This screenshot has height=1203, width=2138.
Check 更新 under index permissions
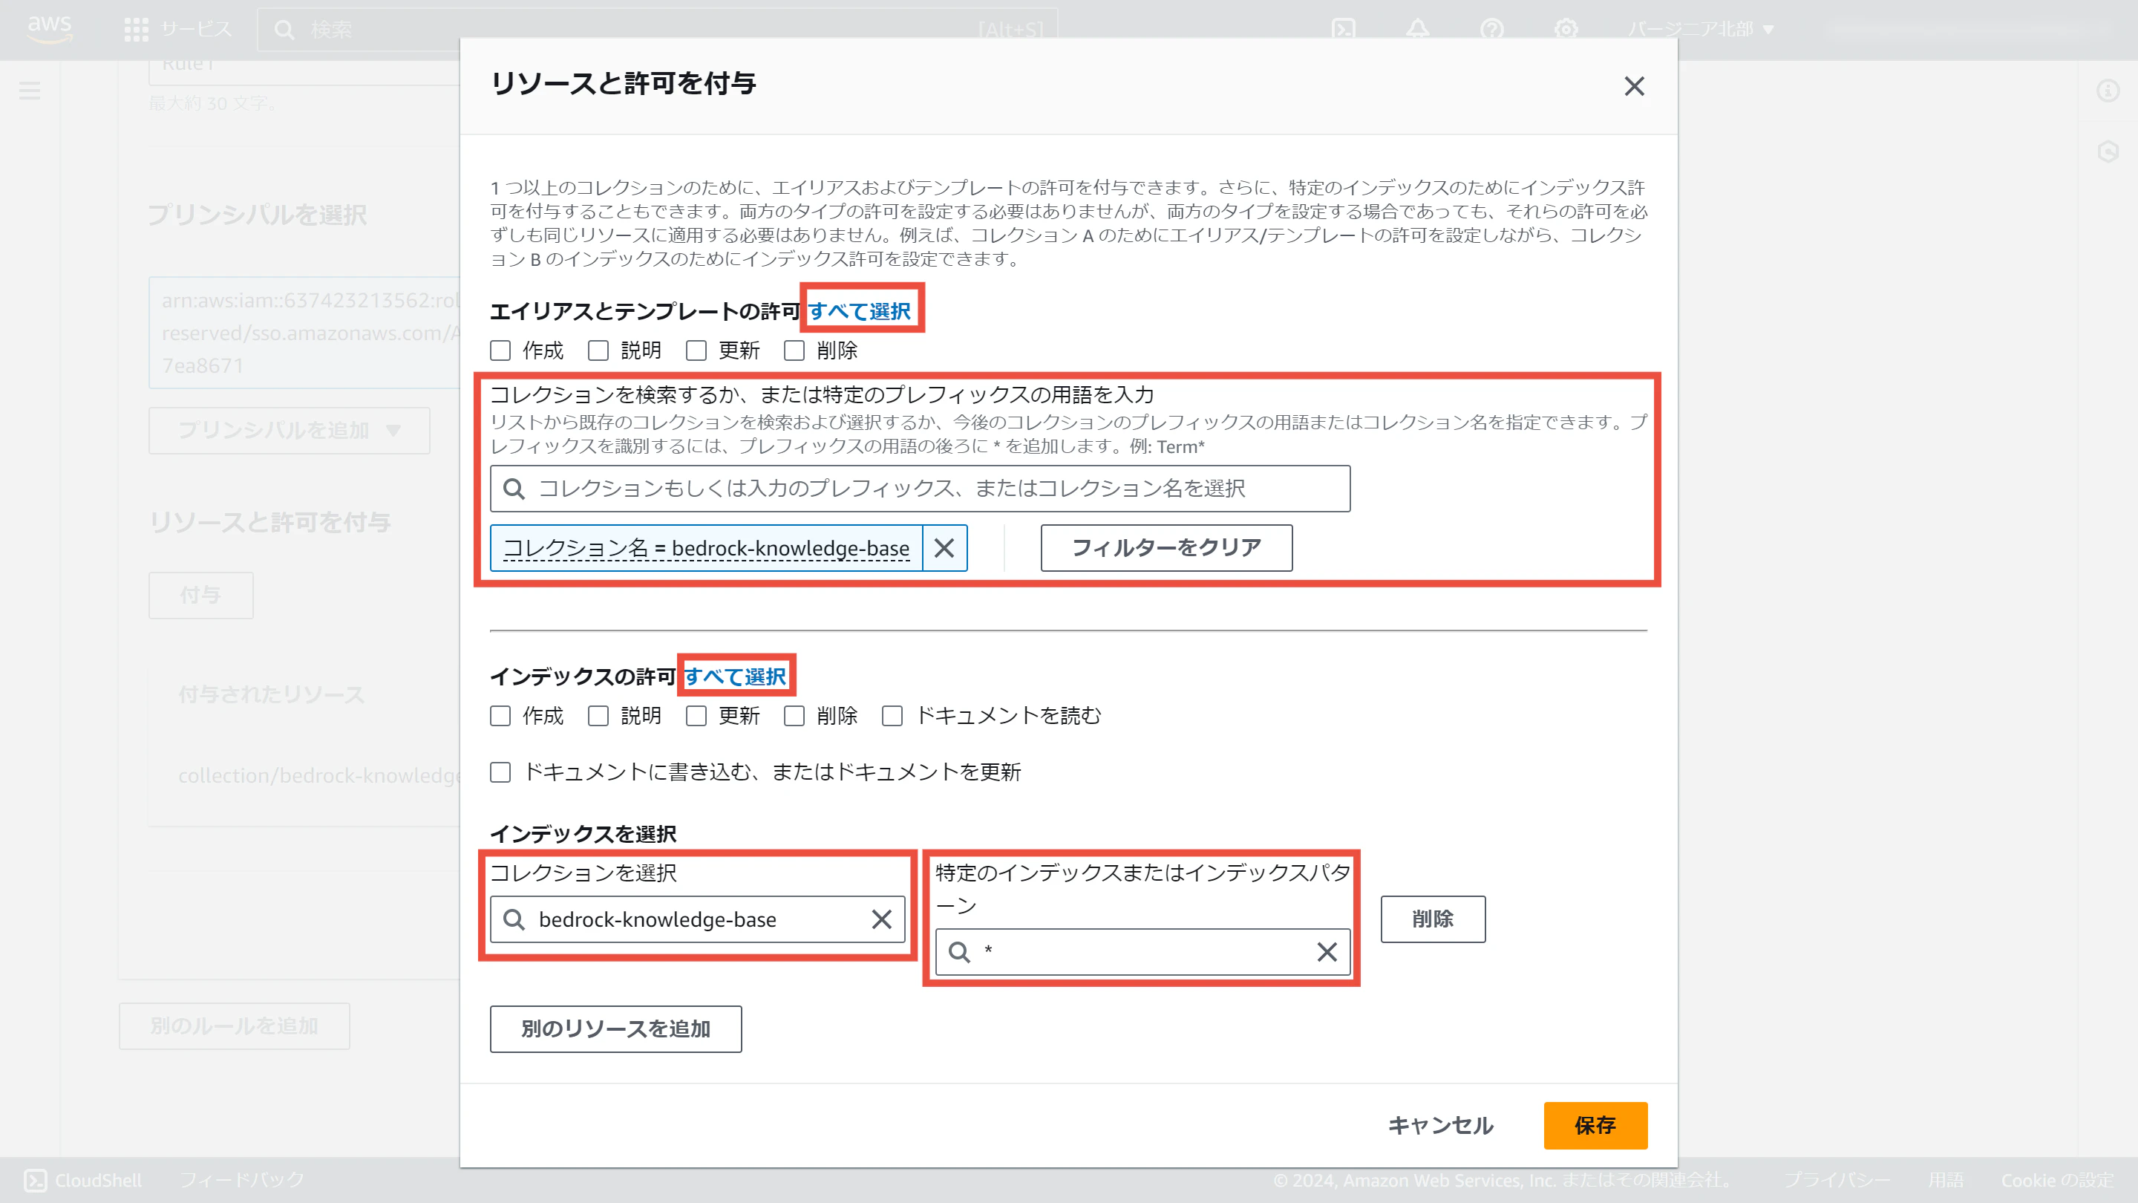[696, 716]
